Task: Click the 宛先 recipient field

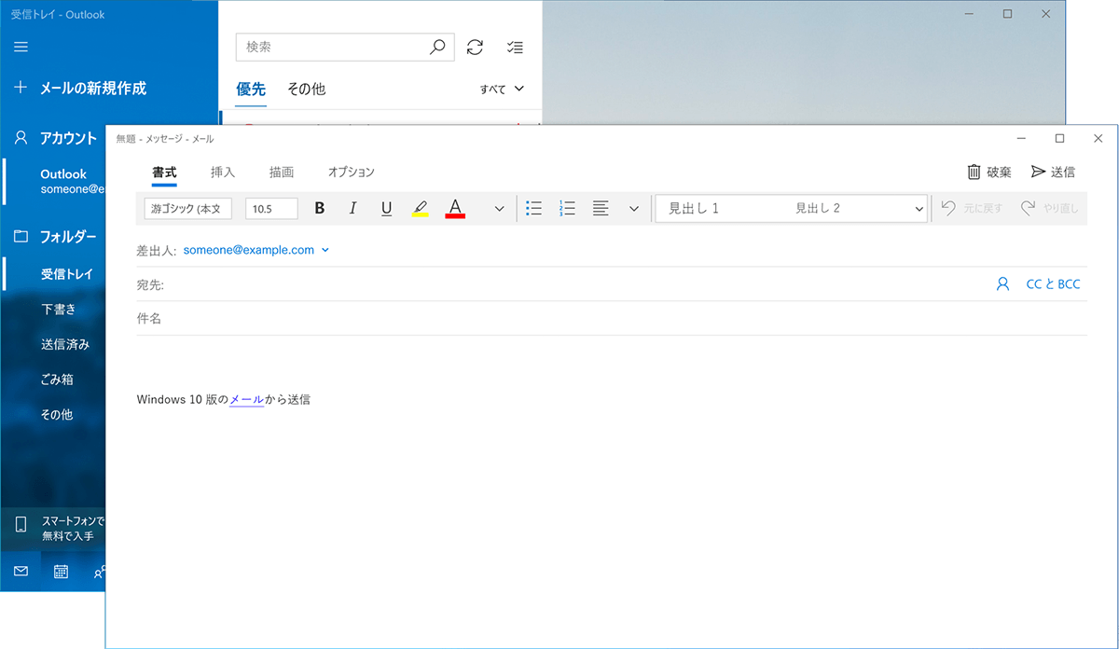Action: [559, 284]
